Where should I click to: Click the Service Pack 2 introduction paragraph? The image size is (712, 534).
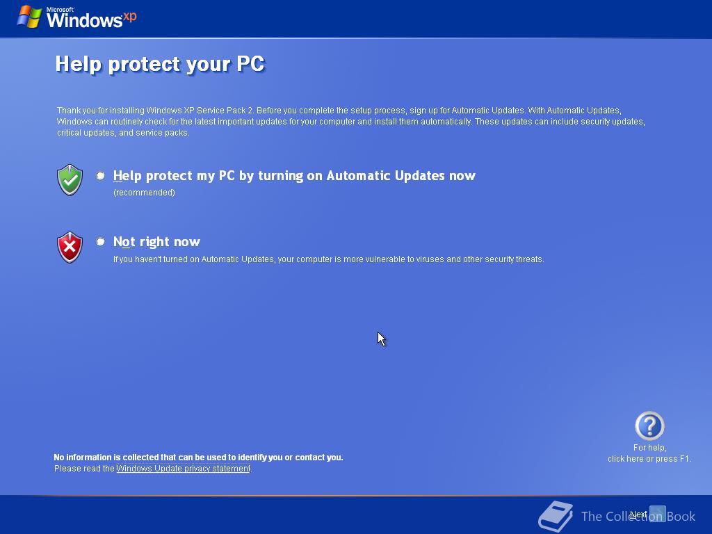[x=350, y=122]
